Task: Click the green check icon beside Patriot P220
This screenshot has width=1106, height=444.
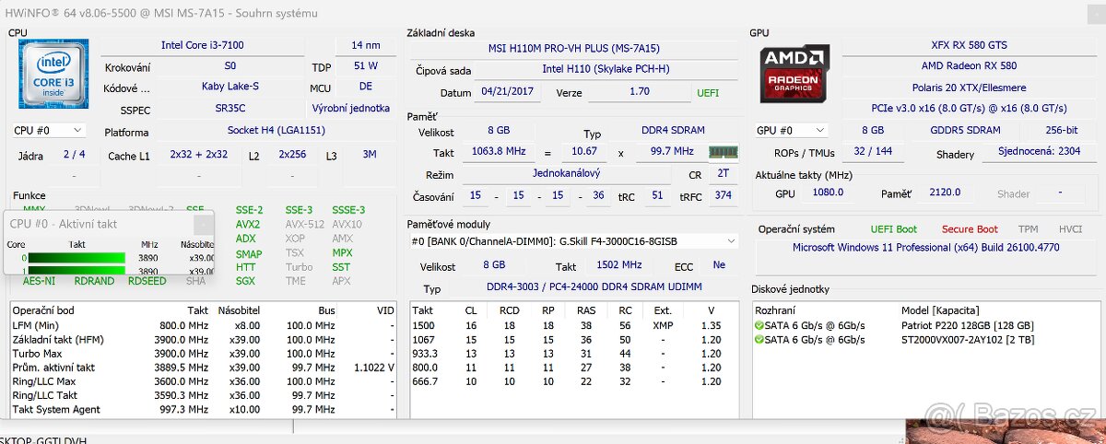Action: (759, 325)
